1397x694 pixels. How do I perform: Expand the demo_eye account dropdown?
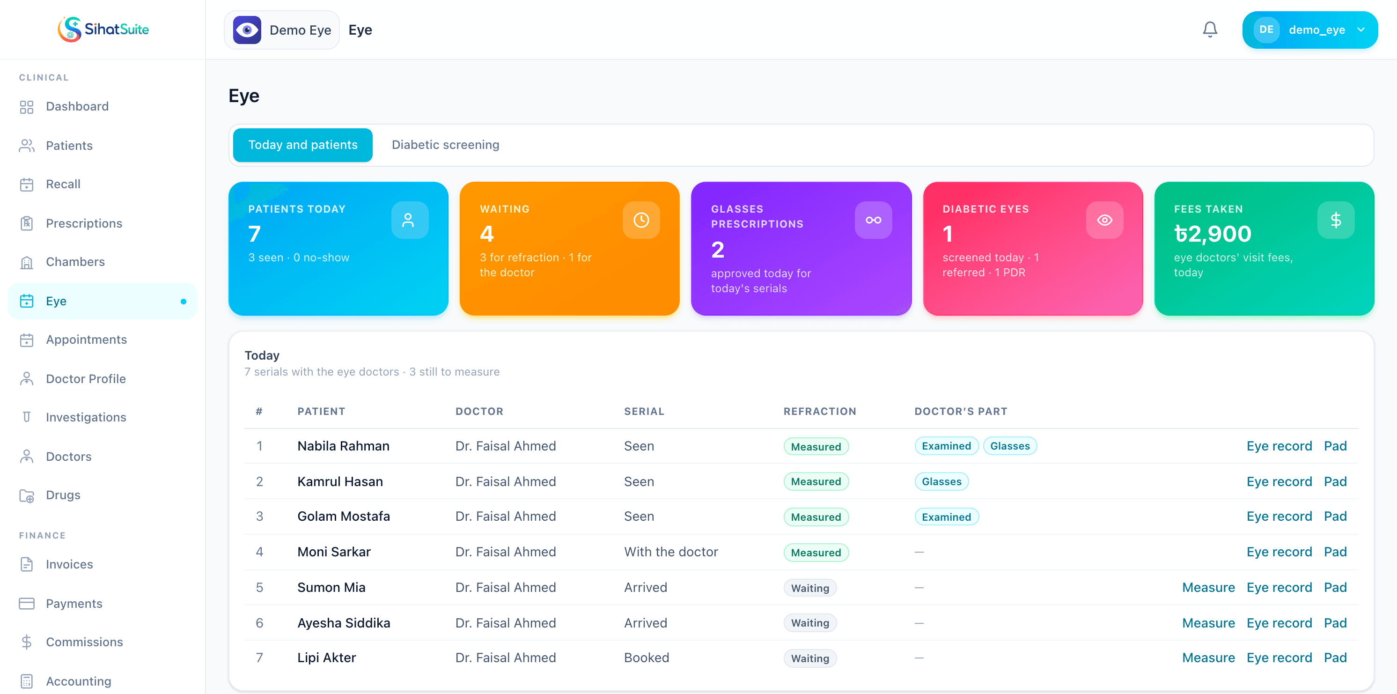click(x=1310, y=30)
